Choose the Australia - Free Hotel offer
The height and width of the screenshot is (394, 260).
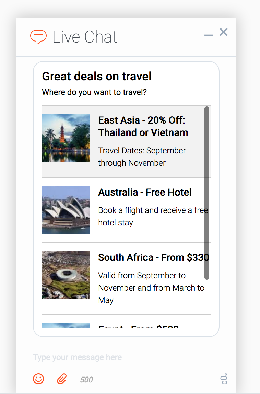pos(145,192)
